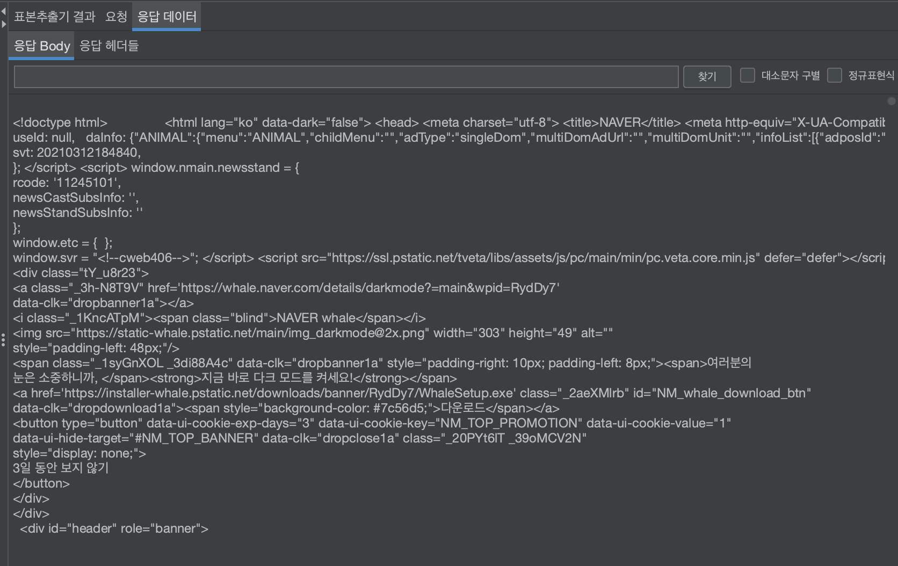Screen dimensions: 898x566
Task: Click the text style="display: none;">
Action: pos(79,453)
